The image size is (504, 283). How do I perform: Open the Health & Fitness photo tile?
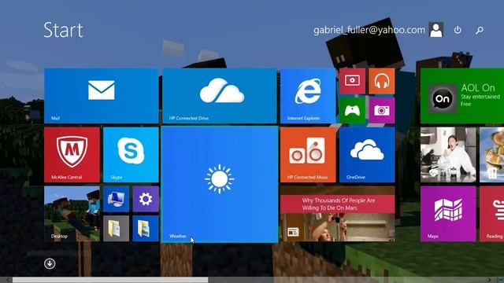[448, 155]
